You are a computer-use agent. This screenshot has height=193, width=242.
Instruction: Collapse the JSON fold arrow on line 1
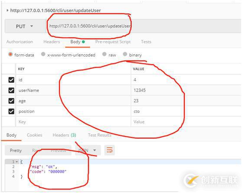point(16,162)
